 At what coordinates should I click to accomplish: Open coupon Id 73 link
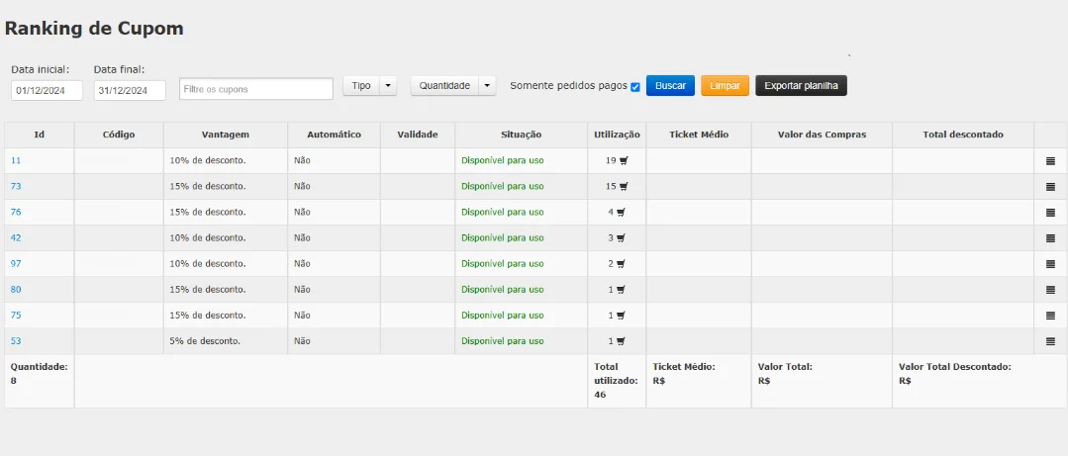pos(16,186)
